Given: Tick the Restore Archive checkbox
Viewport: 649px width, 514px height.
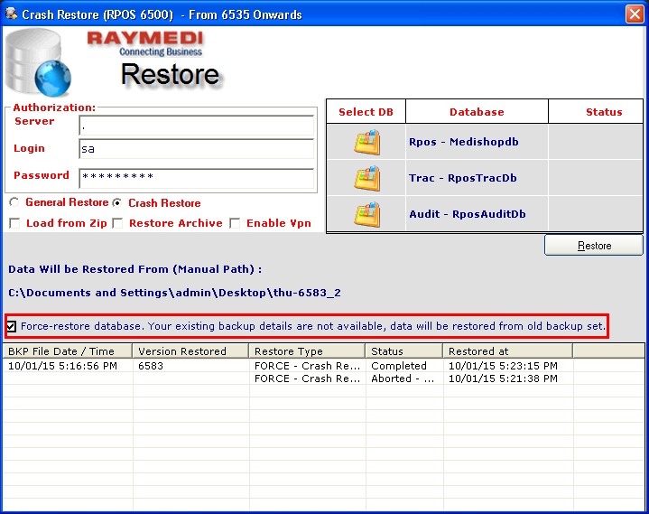Looking at the screenshot, I should click(x=118, y=223).
